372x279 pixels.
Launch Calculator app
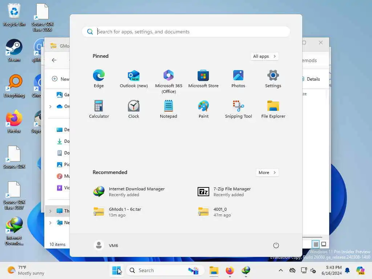coord(99,109)
